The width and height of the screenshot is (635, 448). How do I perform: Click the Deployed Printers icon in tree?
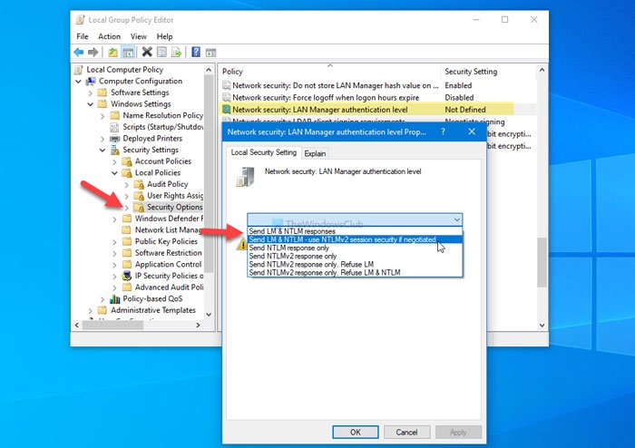coord(115,139)
